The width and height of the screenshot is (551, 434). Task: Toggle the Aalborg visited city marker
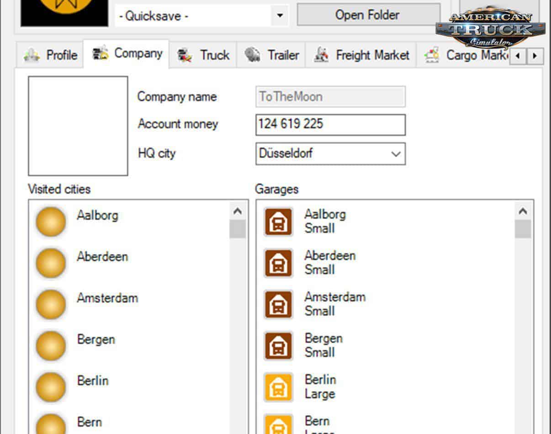[51, 222]
